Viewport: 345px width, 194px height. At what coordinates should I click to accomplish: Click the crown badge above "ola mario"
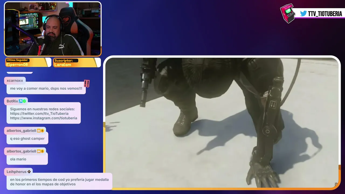[39, 151]
